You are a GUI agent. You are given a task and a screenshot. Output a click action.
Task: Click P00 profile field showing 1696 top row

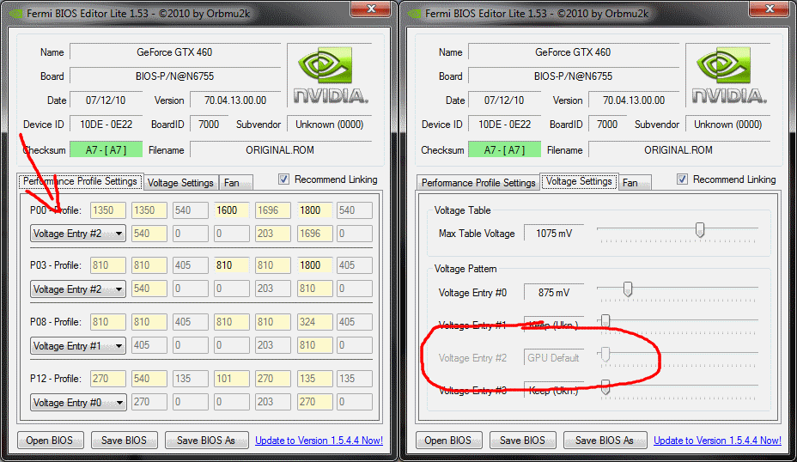pos(273,210)
